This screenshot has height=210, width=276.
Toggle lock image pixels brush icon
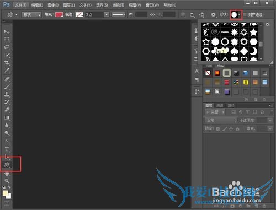click(x=225, y=129)
